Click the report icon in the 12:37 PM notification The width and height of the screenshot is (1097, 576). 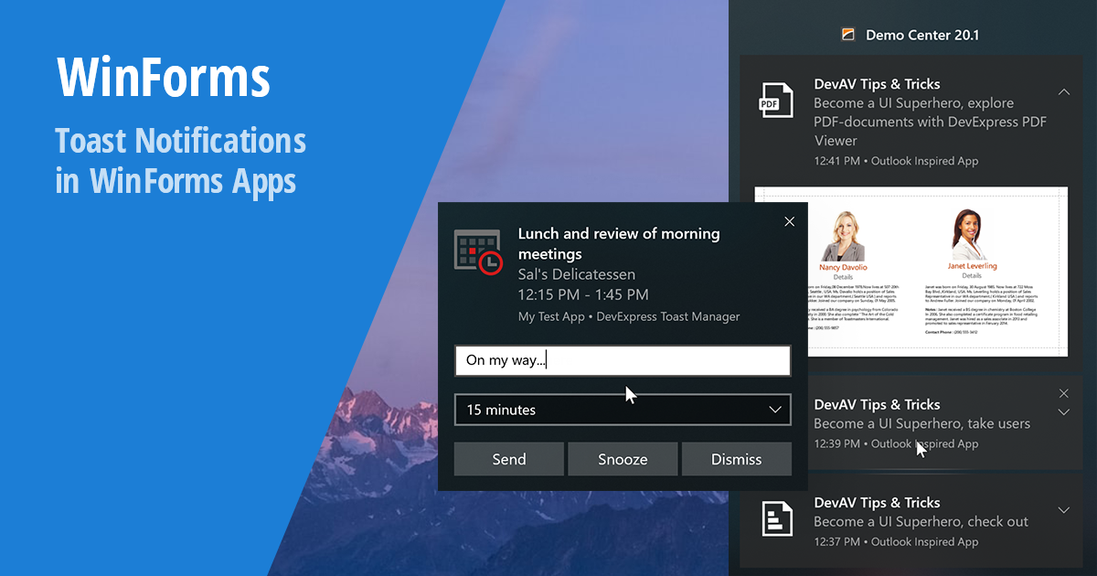pyautogui.click(x=777, y=518)
